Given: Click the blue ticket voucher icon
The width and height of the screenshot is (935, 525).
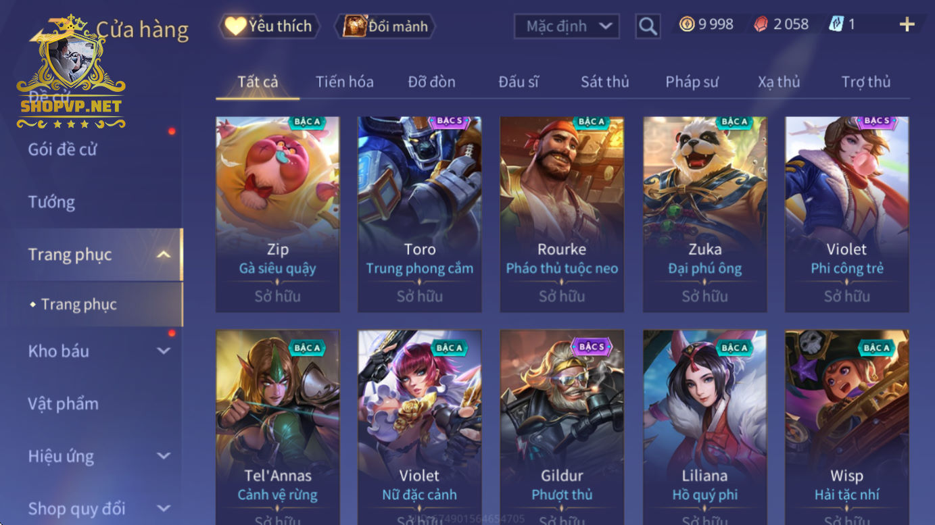Looking at the screenshot, I should coord(836,25).
